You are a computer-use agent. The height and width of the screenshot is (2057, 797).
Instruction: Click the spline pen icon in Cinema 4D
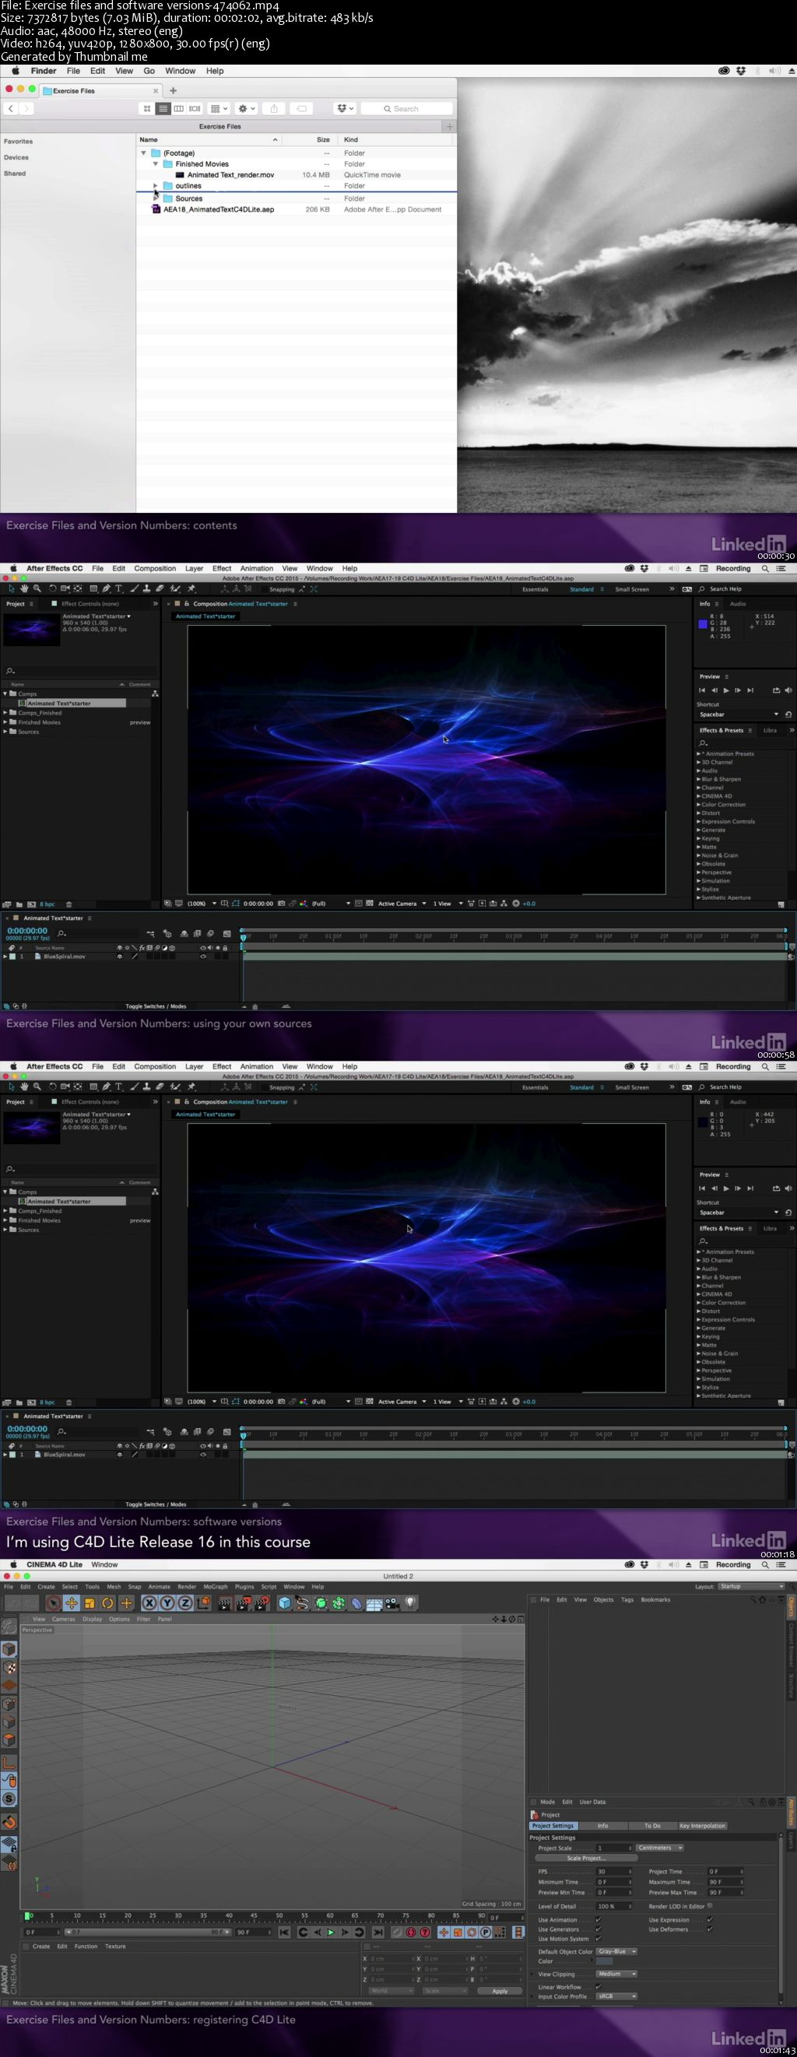pyautogui.click(x=303, y=1602)
